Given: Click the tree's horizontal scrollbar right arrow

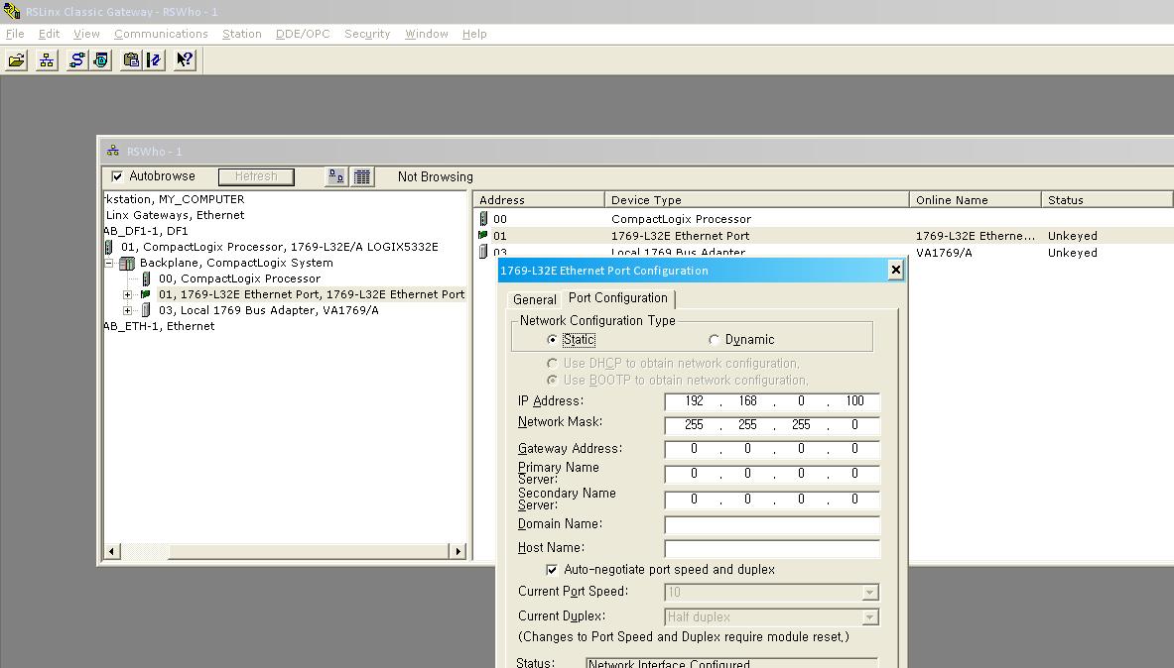Looking at the screenshot, I should pyautogui.click(x=458, y=551).
